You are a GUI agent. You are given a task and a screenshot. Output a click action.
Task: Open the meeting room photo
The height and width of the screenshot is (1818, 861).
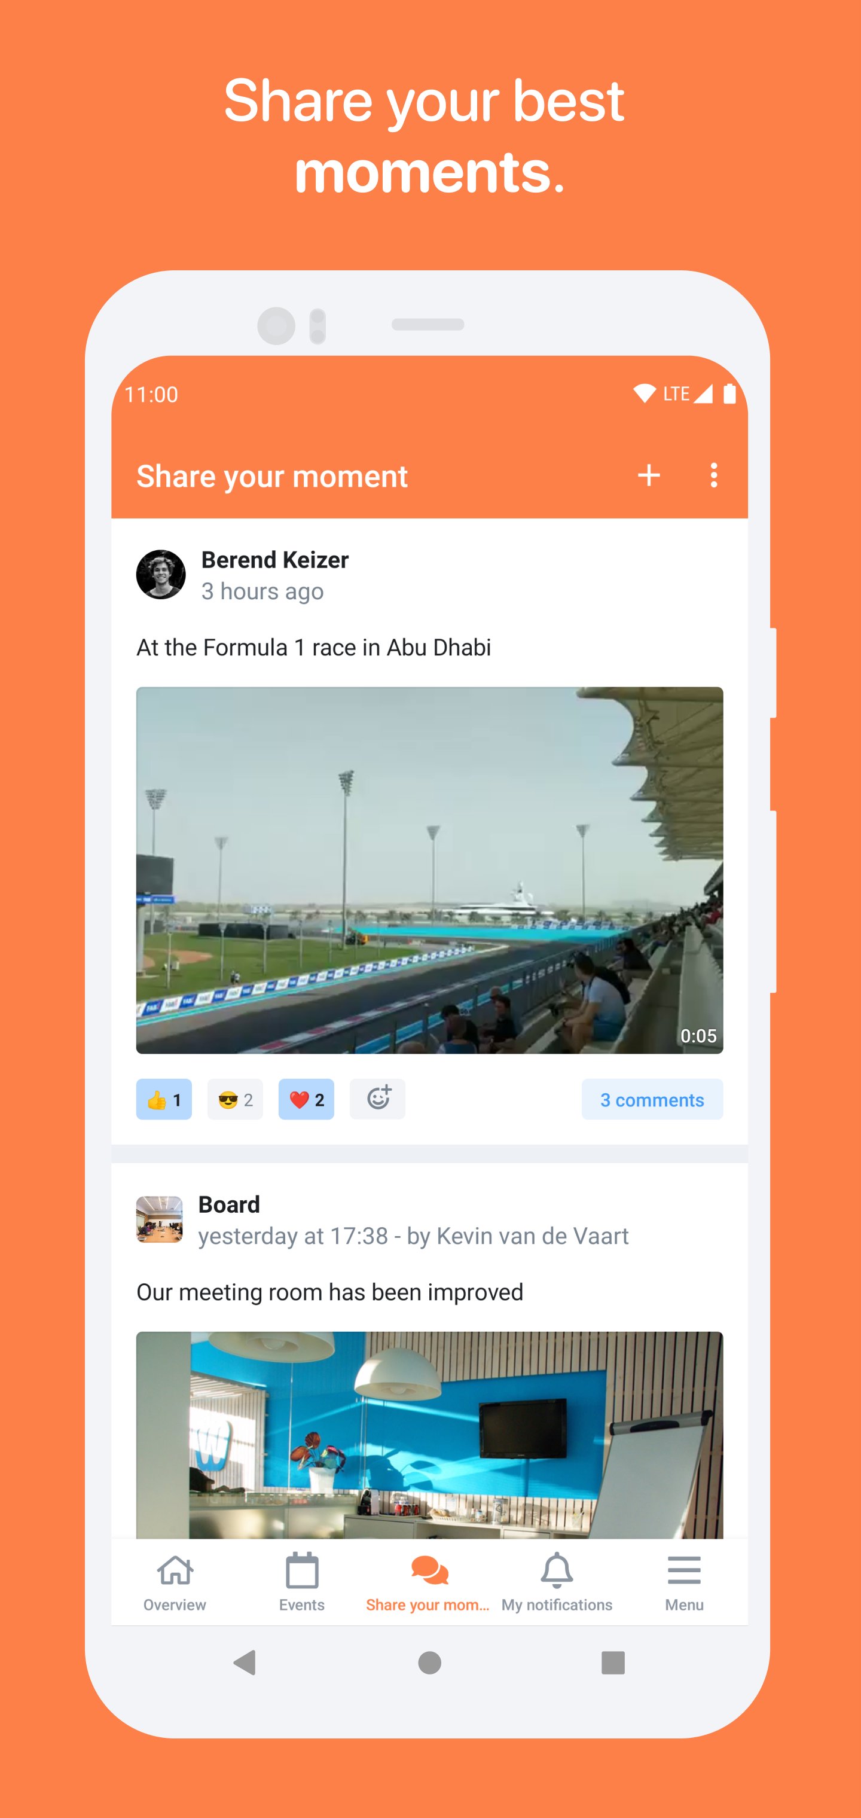tap(430, 1435)
